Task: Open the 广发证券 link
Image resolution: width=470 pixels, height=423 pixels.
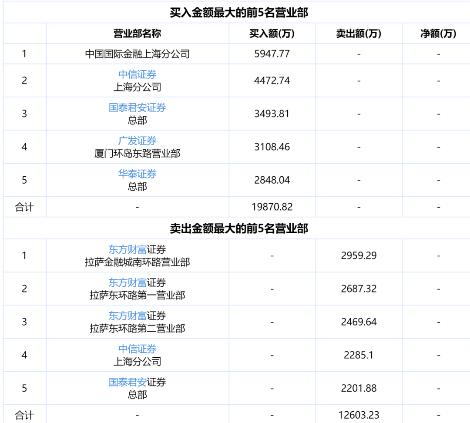Action: [x=137, y=141]
